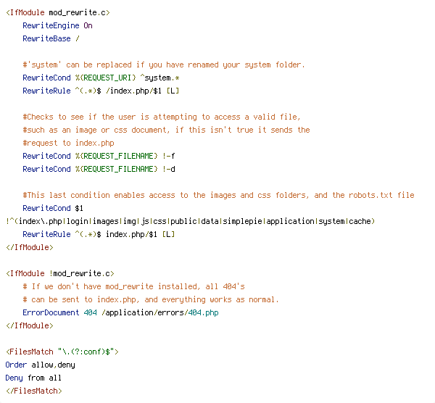The image size is (435, 403).
Task: Click the !-d flag after REQUEST_FILENAME
Action: [x=169, y=169]
